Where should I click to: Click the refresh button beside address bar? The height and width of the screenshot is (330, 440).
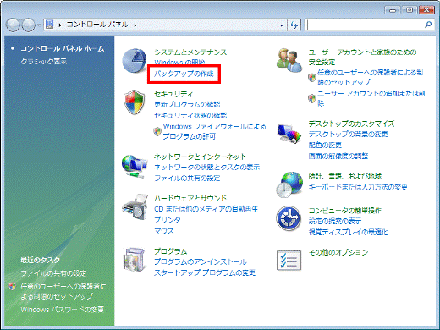pos(294,25)
